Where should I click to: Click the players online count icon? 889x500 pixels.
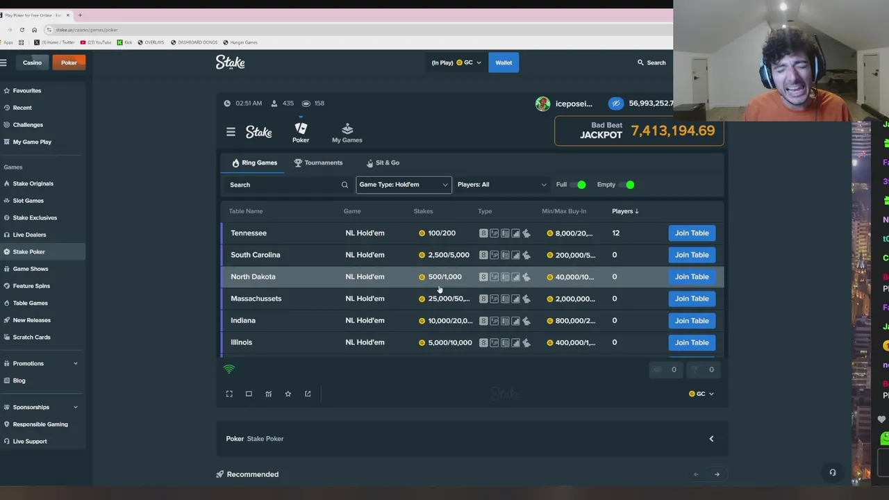pos(274,103)
